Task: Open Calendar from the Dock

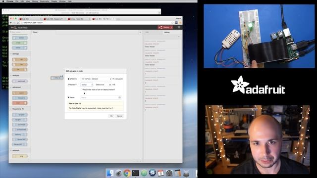Action: click(160, 173)
